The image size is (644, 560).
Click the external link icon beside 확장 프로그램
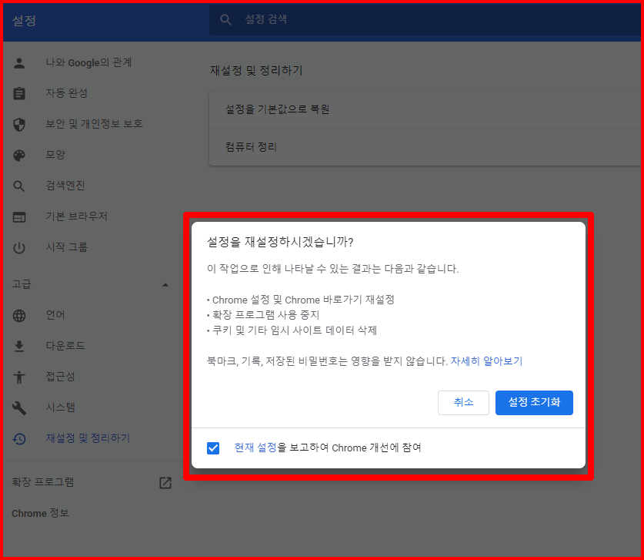tap(165, 483)
